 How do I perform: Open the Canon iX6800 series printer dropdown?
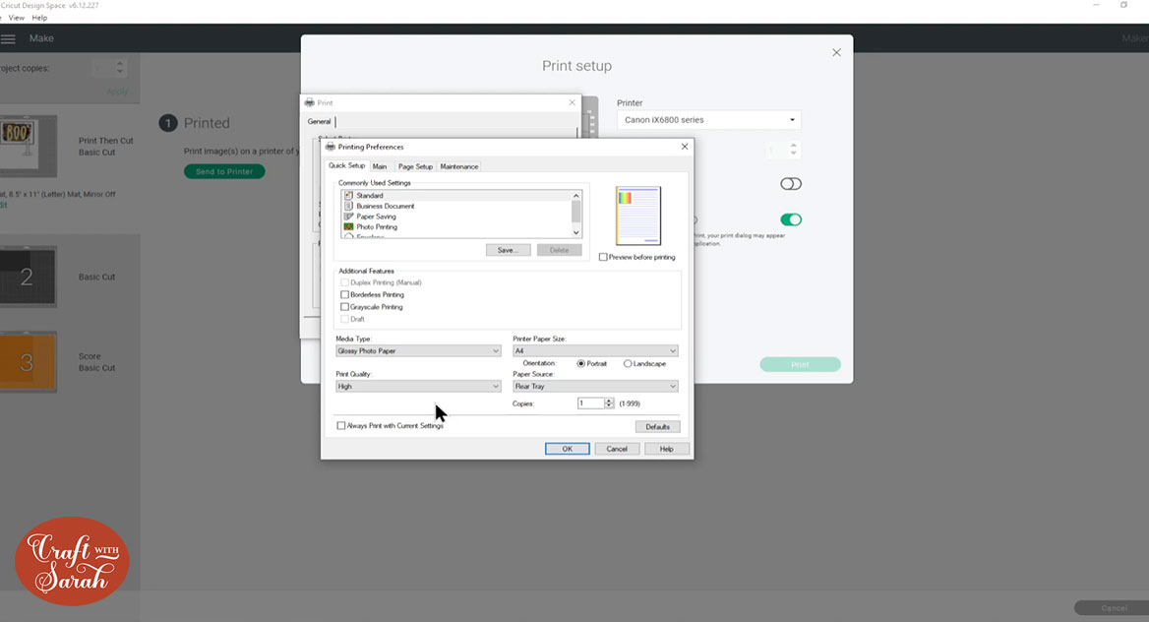(x=709, y=119)
